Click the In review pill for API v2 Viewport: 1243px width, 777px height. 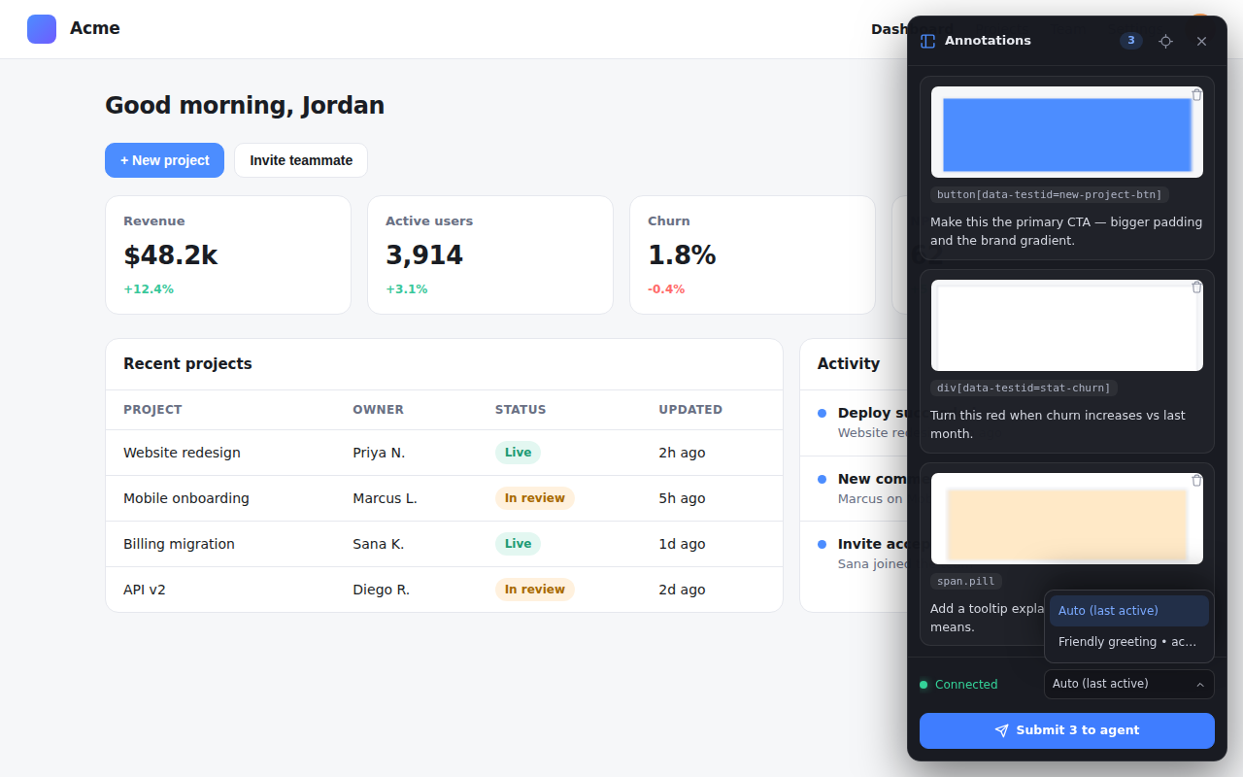535,590
